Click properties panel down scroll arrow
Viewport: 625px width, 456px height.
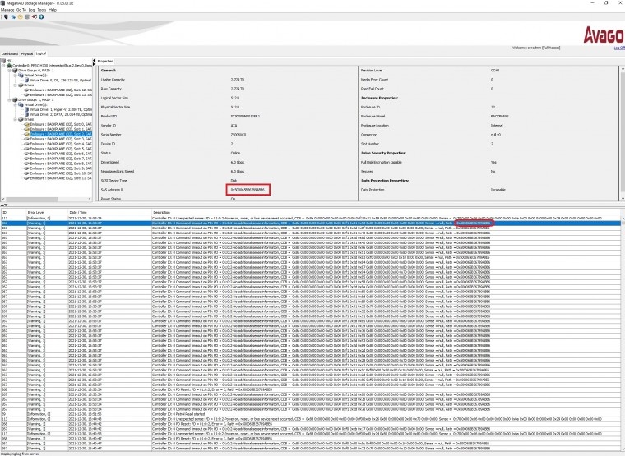(623, 198)
